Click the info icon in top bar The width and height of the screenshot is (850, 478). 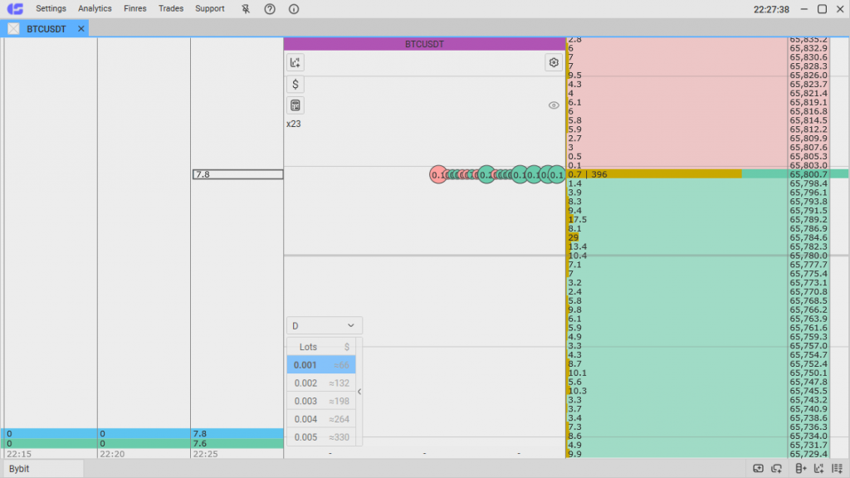click(x=292, y=8)
